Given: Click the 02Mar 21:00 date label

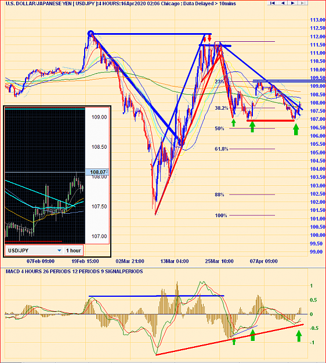Looking at the screenshot, I should pyautogui.click(x=130, y=261).
